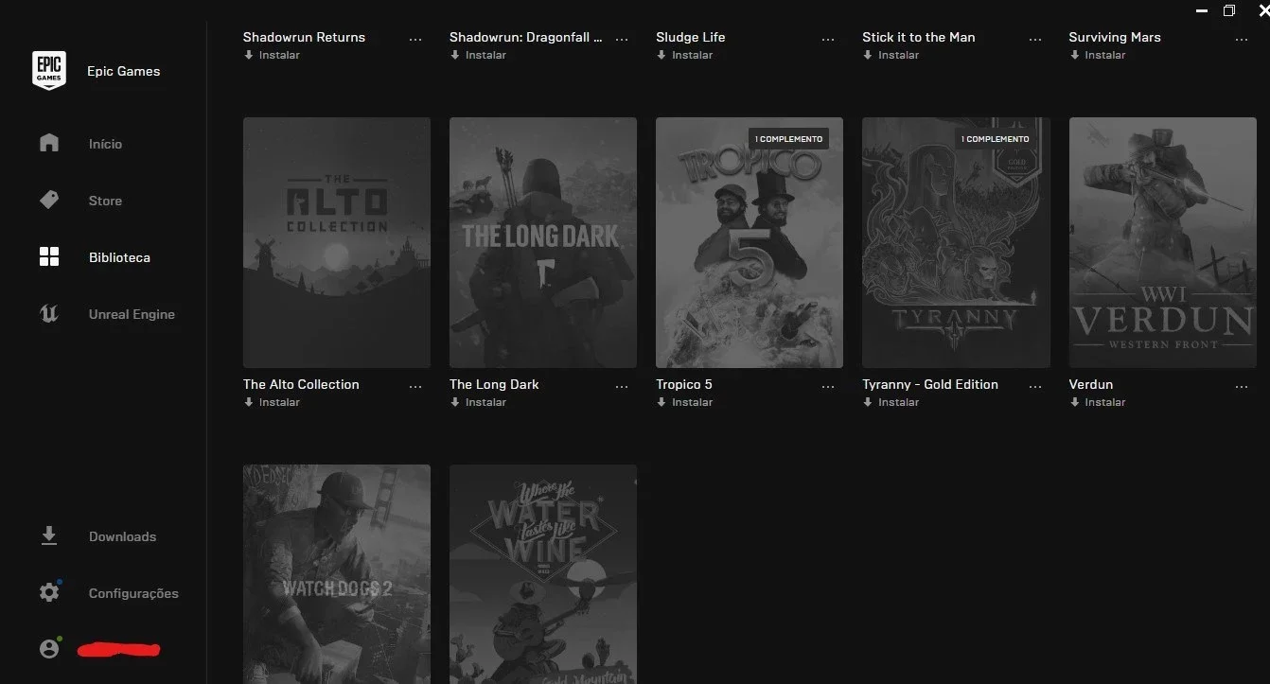Click the Store tag icon
The image size is (1270, 684).
tap(49, 200)
